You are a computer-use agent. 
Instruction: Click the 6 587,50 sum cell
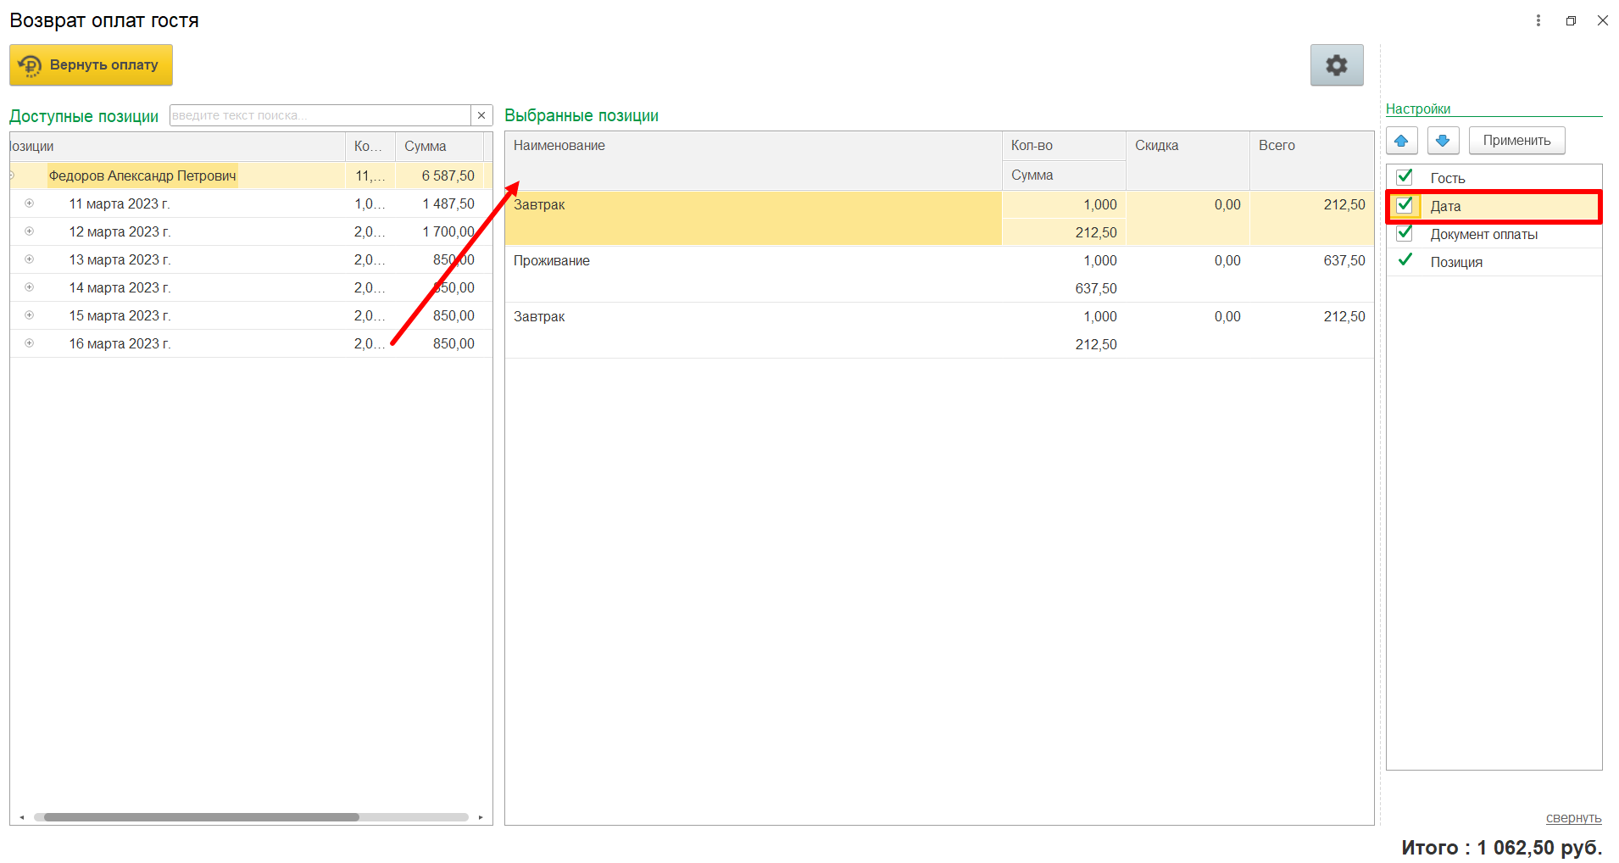point(448,175)
